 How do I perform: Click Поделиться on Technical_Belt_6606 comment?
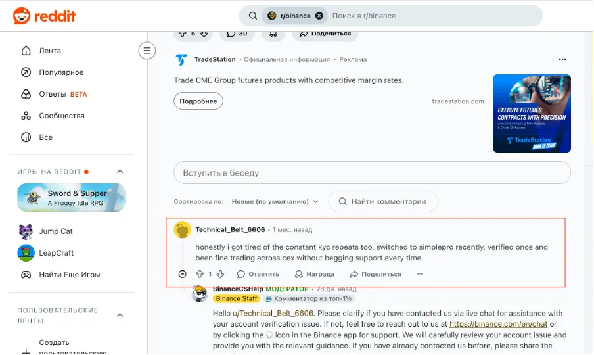click(375, 274)
